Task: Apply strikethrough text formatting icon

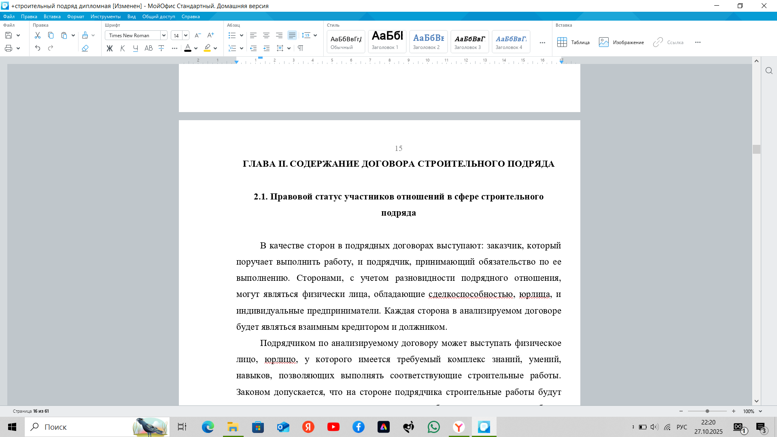Action: (x=161, y=48)
